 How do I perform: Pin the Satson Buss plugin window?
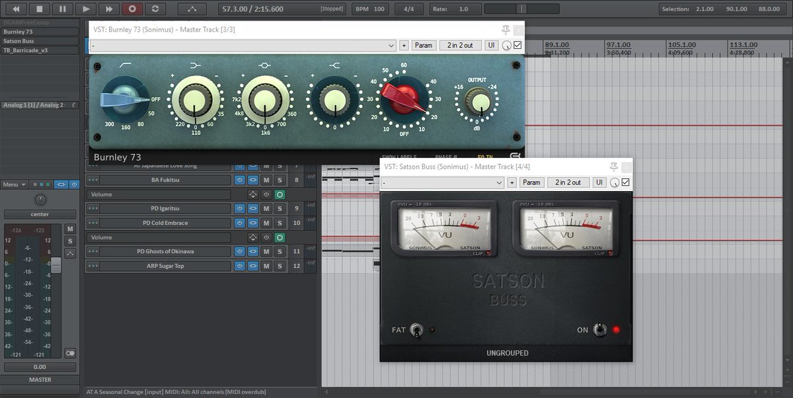pos(615,167)
